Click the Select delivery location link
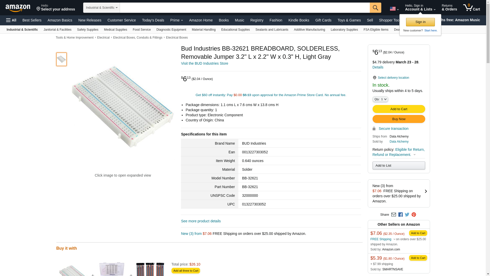Viewport: 490px width, 276px height. coord(393,78)
